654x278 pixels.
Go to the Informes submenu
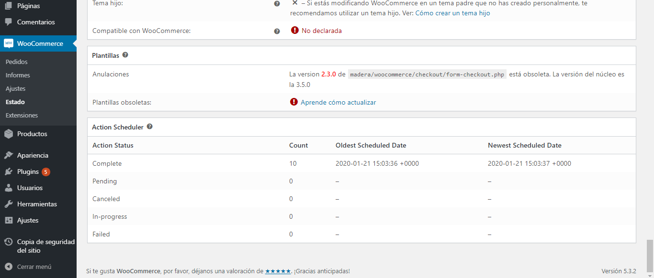click(x=18, y=75)
